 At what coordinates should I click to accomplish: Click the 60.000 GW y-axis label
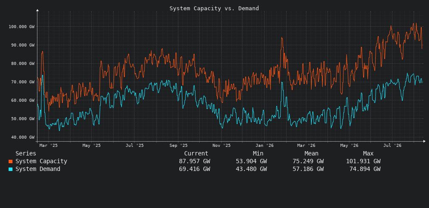click(23, 100)
